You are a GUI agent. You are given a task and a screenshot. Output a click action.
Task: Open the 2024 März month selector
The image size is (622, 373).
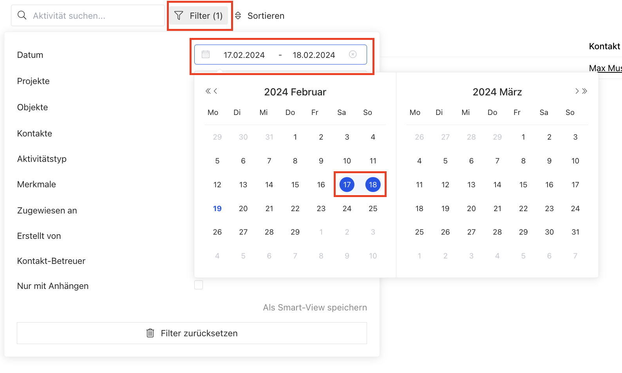pos(497,92)
